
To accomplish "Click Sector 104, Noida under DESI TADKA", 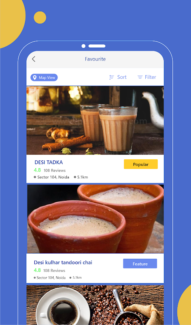I will coord(53,177).
